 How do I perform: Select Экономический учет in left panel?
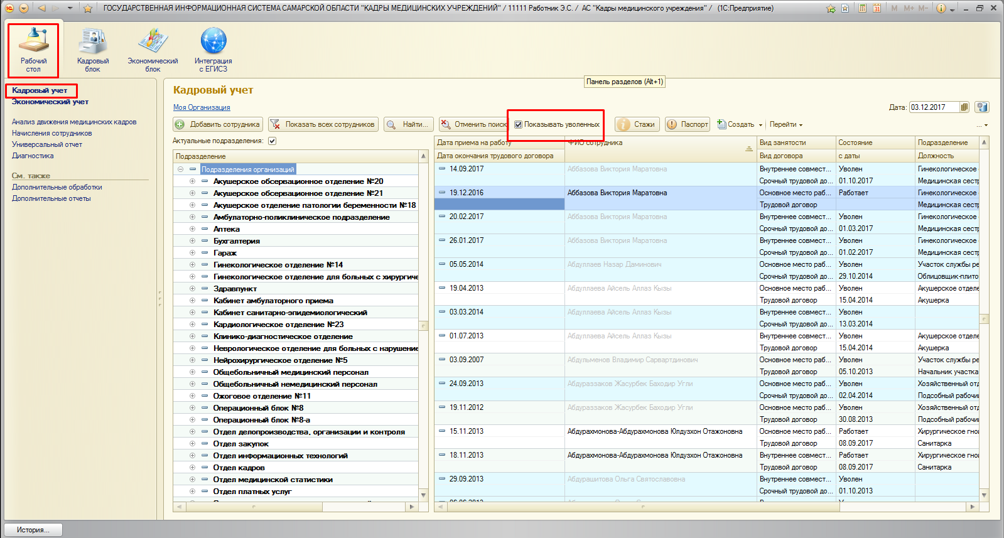click(x=50, y=102)
